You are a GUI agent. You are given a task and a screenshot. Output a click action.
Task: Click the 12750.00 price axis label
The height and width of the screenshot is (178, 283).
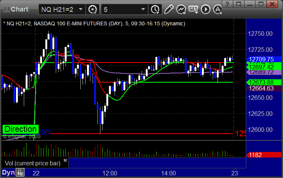click(260, 34)
